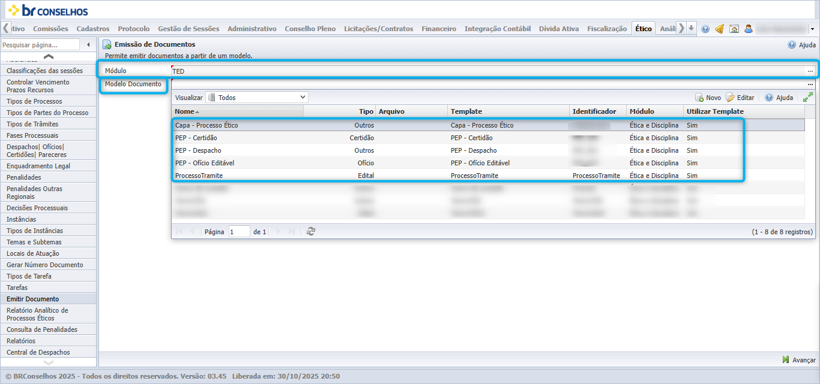Collapse the sidebar with the arrow icon
The width and height of the screenshot is (820, 384).
88,44
